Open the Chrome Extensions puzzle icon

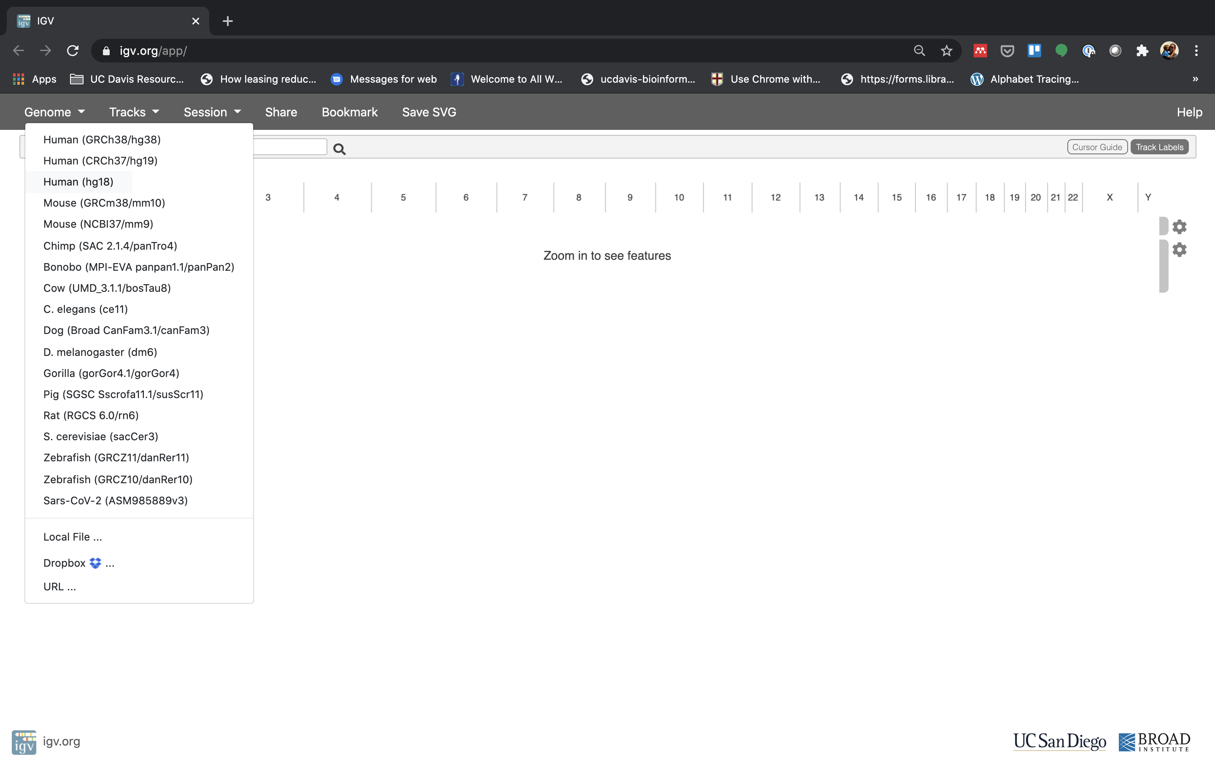click(x=1142, y=51)
